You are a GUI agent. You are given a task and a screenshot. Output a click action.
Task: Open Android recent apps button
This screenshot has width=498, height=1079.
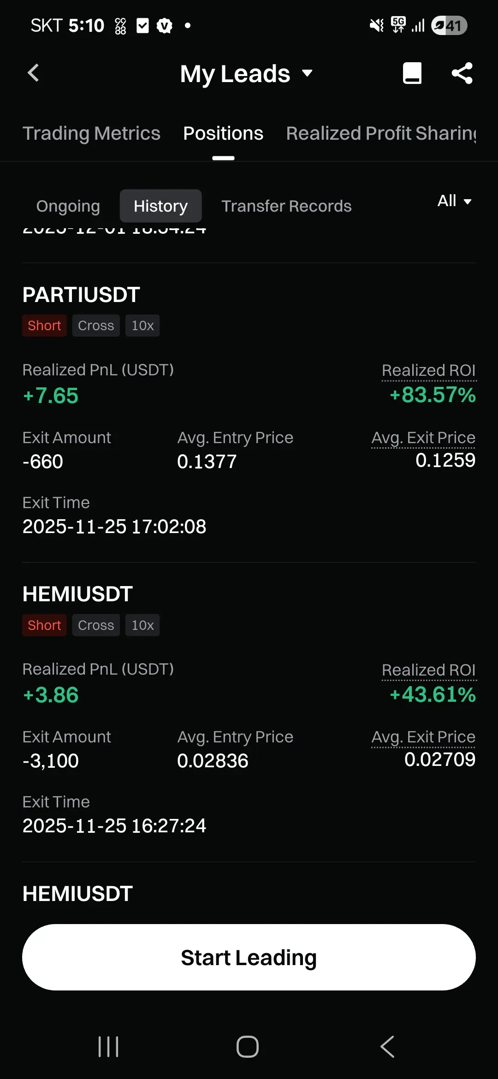click(x=108, y=1047)
